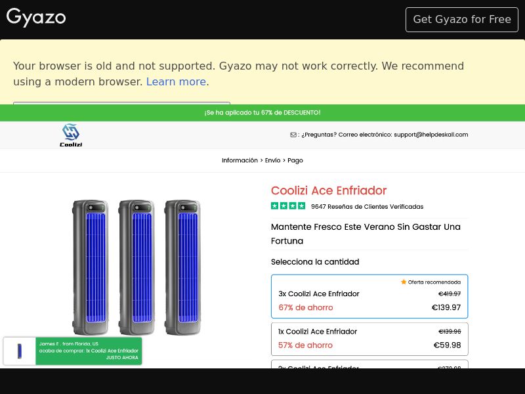Click the €59.98 price text
This screenshot has height=394, width=525.
(447, 345)
